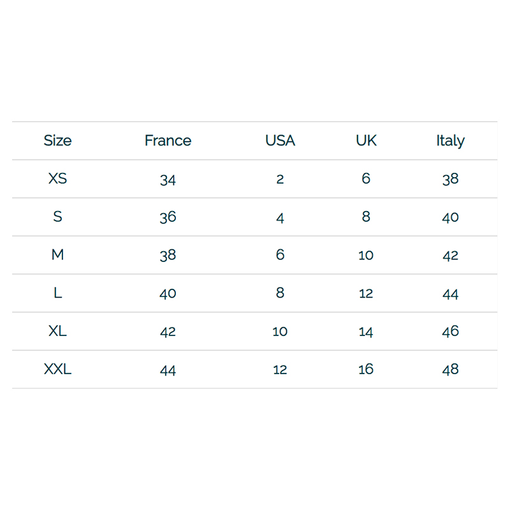Image resolution: width=510 pixels, height=510 pixels.
Task: Select France value 42 in XL row
Action: click(x=168, y=332)
